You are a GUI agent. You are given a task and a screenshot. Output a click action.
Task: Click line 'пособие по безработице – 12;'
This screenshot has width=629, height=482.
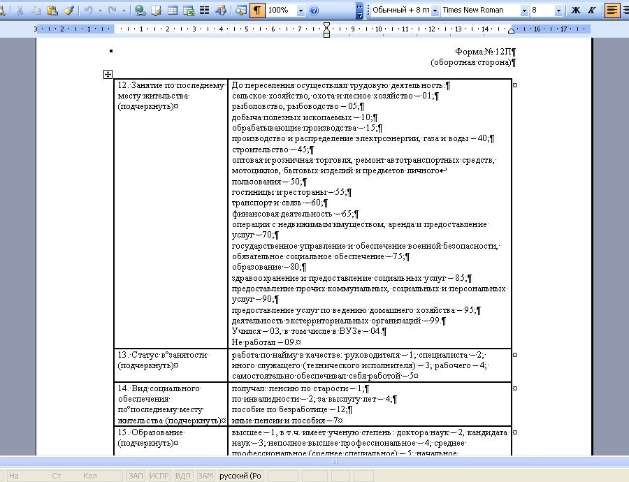click(289, 410)
